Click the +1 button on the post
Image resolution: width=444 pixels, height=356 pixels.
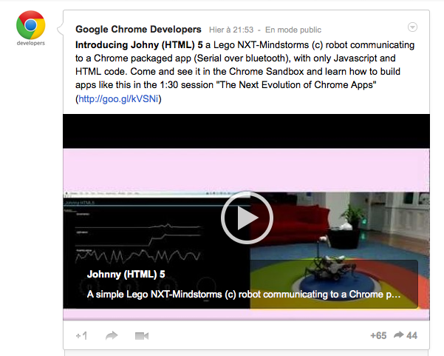81,336
